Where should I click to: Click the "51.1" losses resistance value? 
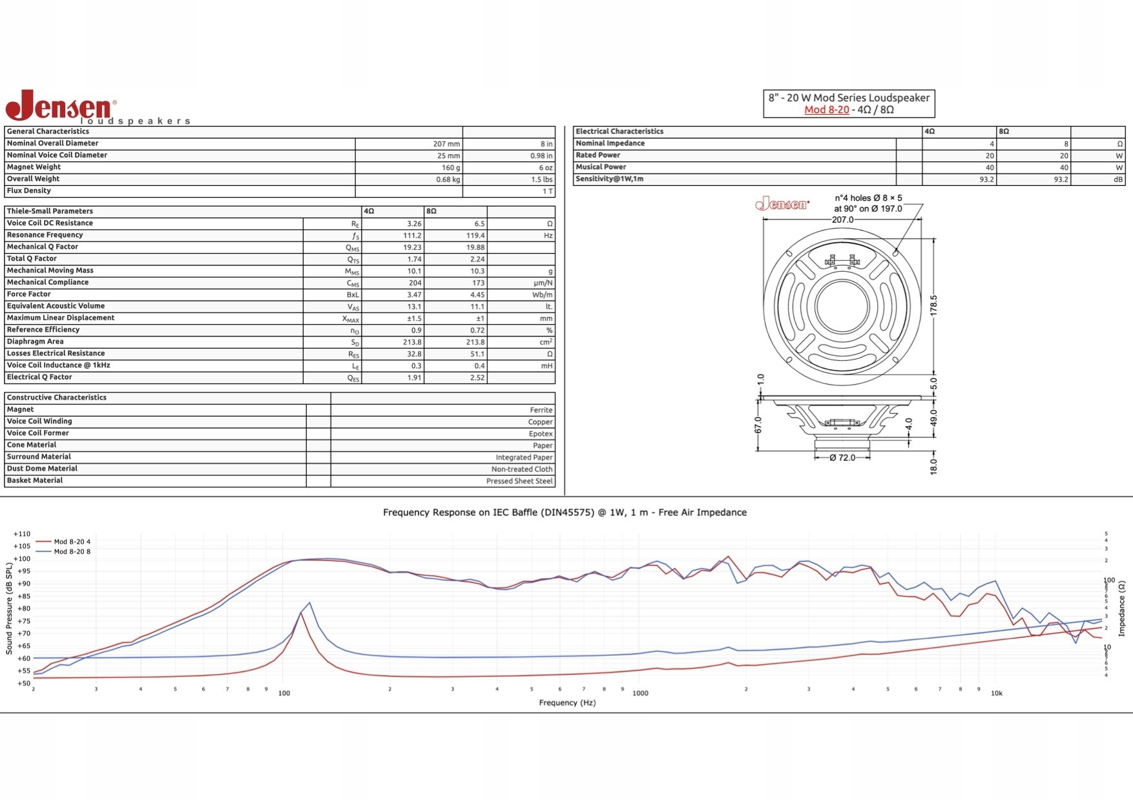tap(477, 354)
